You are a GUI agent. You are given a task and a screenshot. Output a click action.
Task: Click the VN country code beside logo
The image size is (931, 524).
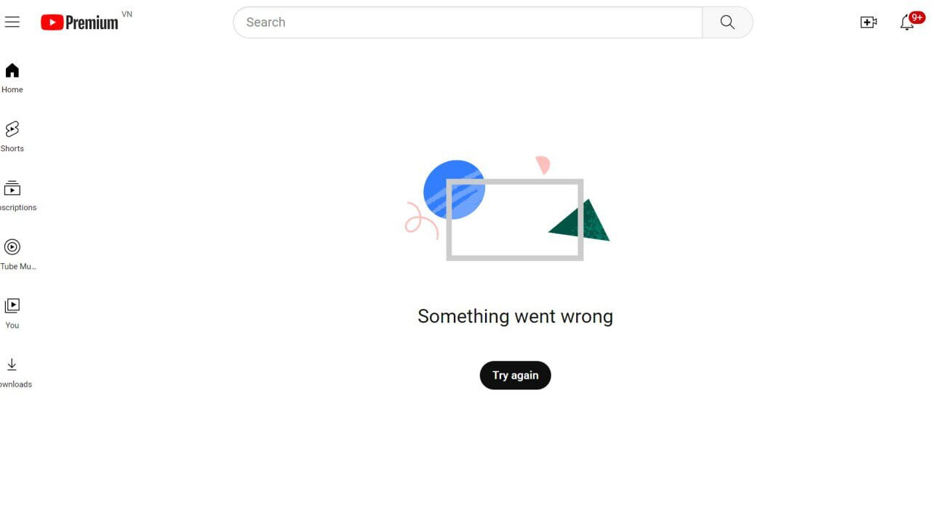tap(127, 15)
